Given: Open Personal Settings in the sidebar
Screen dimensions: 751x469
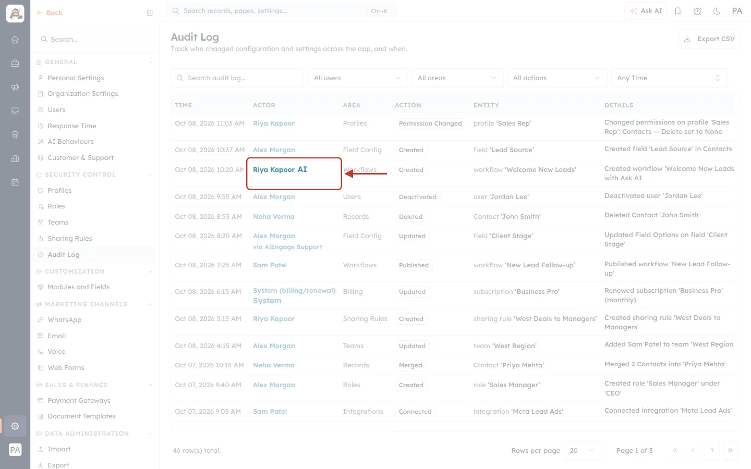Looking at the screenshot, I should [76, 78].
